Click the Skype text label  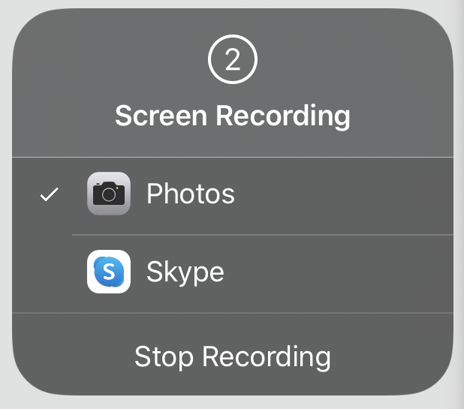pos(185,273)
